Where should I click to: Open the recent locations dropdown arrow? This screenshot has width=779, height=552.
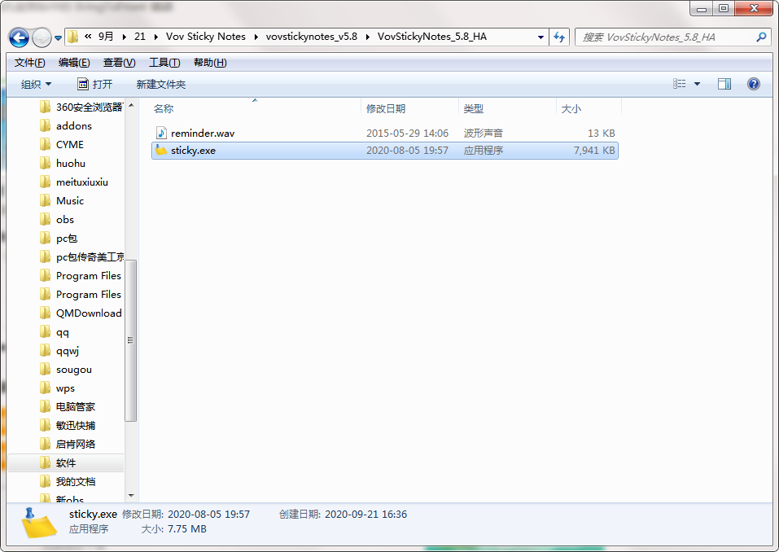tap(58, 37)
